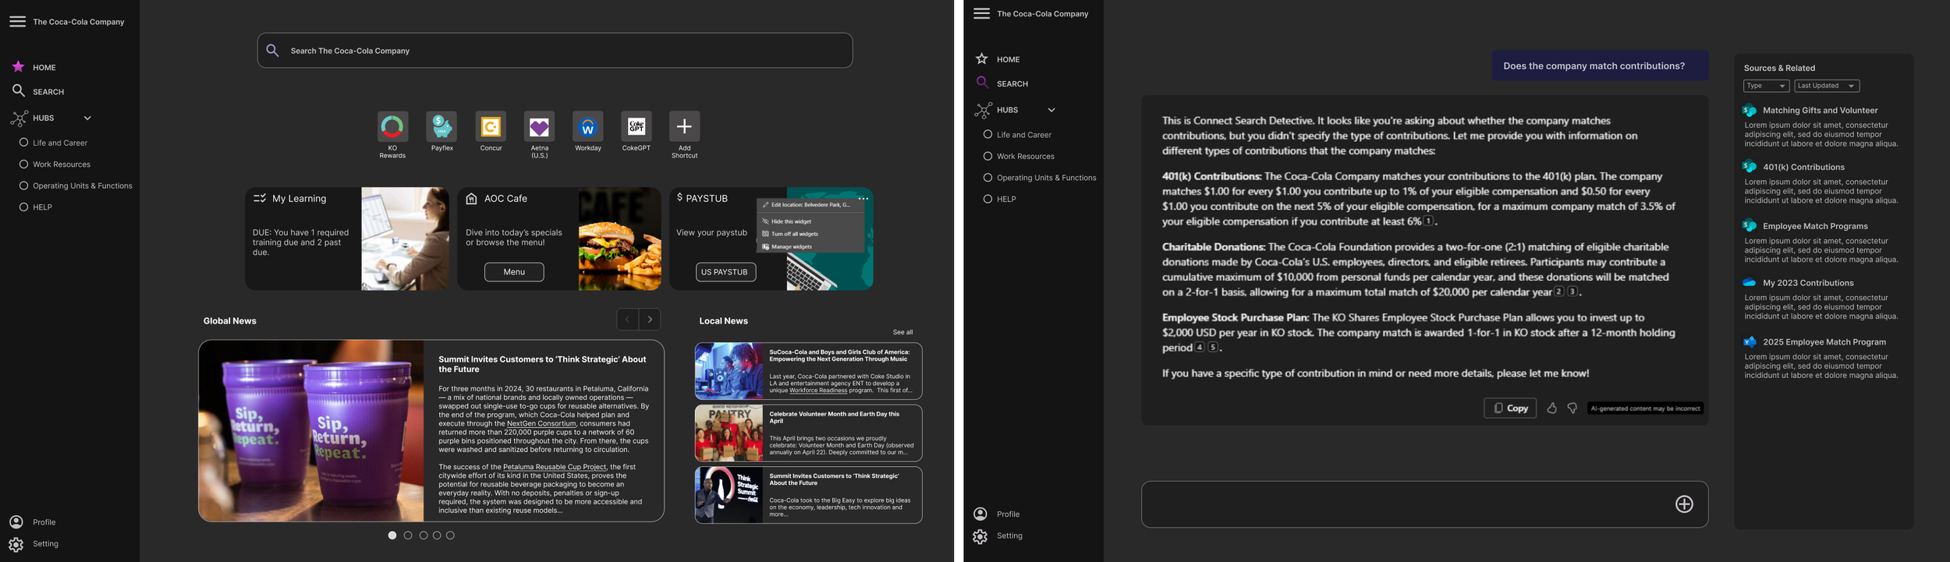Open the Last Updated filter dropdown

1827,86
